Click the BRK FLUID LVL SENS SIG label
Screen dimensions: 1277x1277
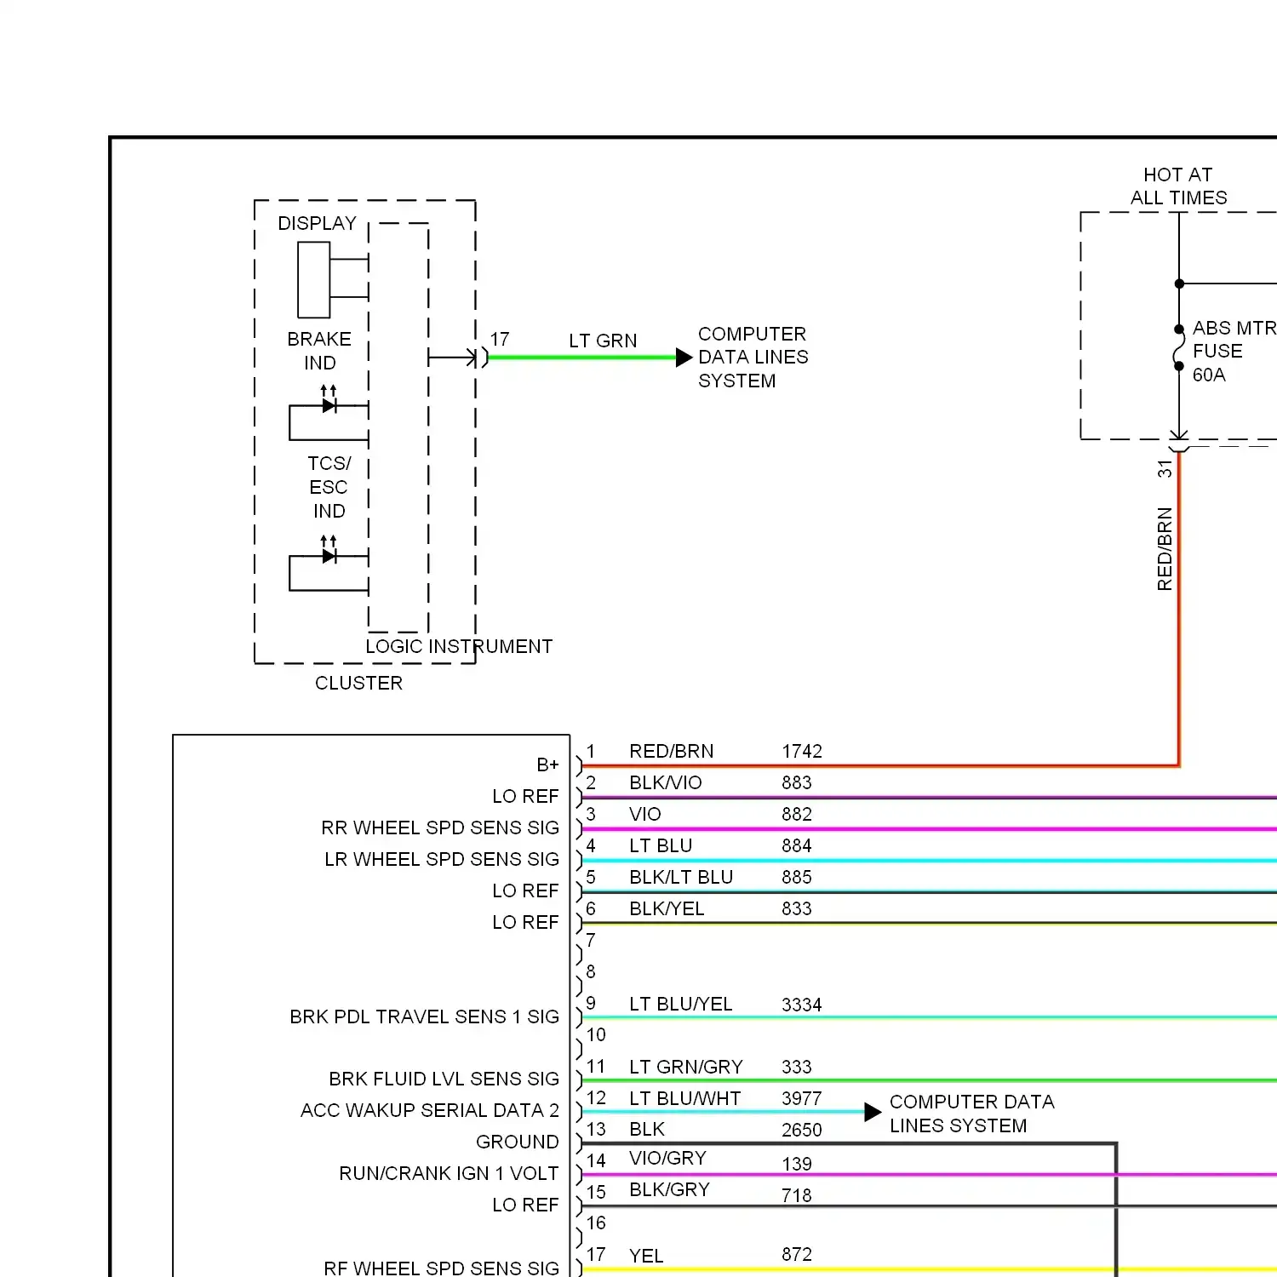tap(444, 1079)
